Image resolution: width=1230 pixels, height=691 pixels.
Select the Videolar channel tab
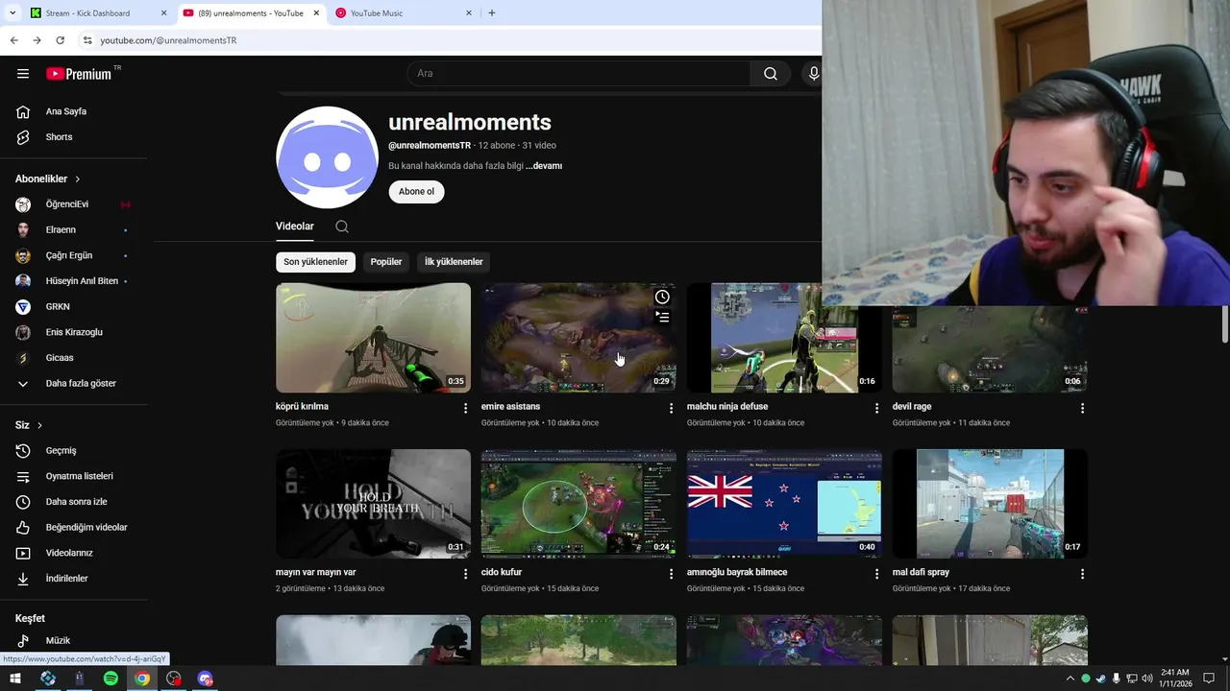click(295, 226)
